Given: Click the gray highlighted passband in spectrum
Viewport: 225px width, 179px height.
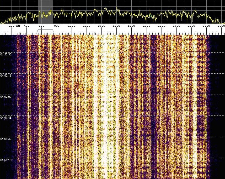Looking at the screenshot, I should [x=45, y=12].
